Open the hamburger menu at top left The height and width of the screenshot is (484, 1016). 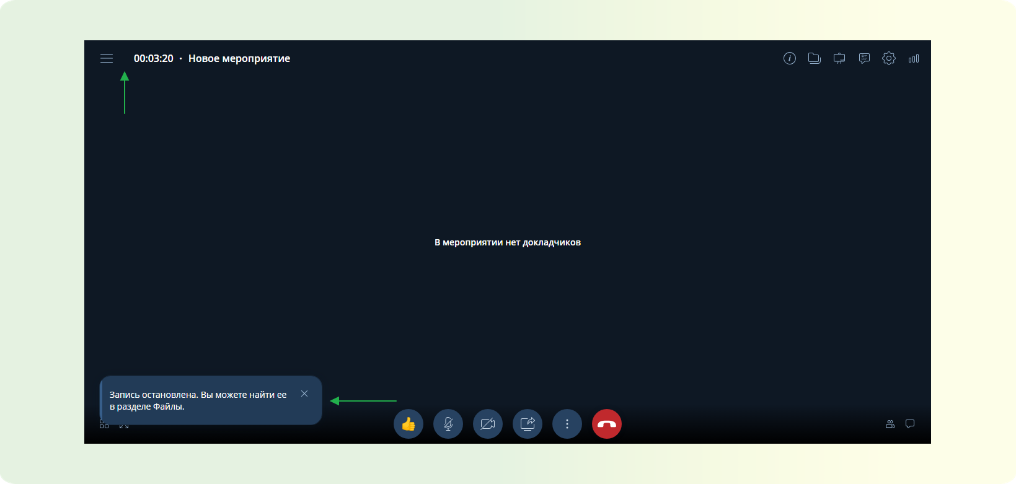coord(107,58)
